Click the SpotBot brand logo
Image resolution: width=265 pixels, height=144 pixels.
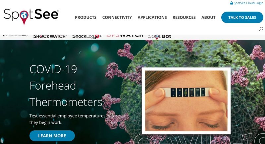point(160,36)
